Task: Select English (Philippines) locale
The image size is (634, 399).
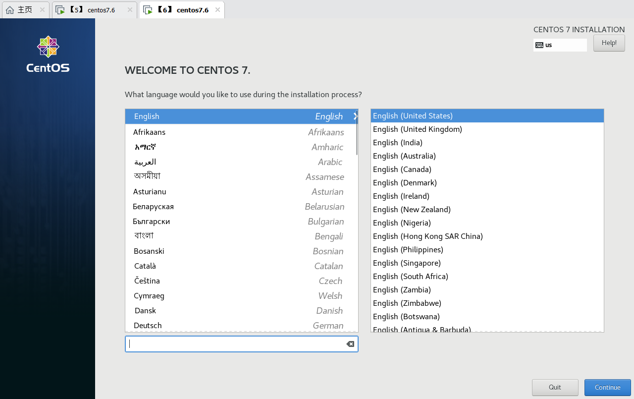Action: click(487, 250)
